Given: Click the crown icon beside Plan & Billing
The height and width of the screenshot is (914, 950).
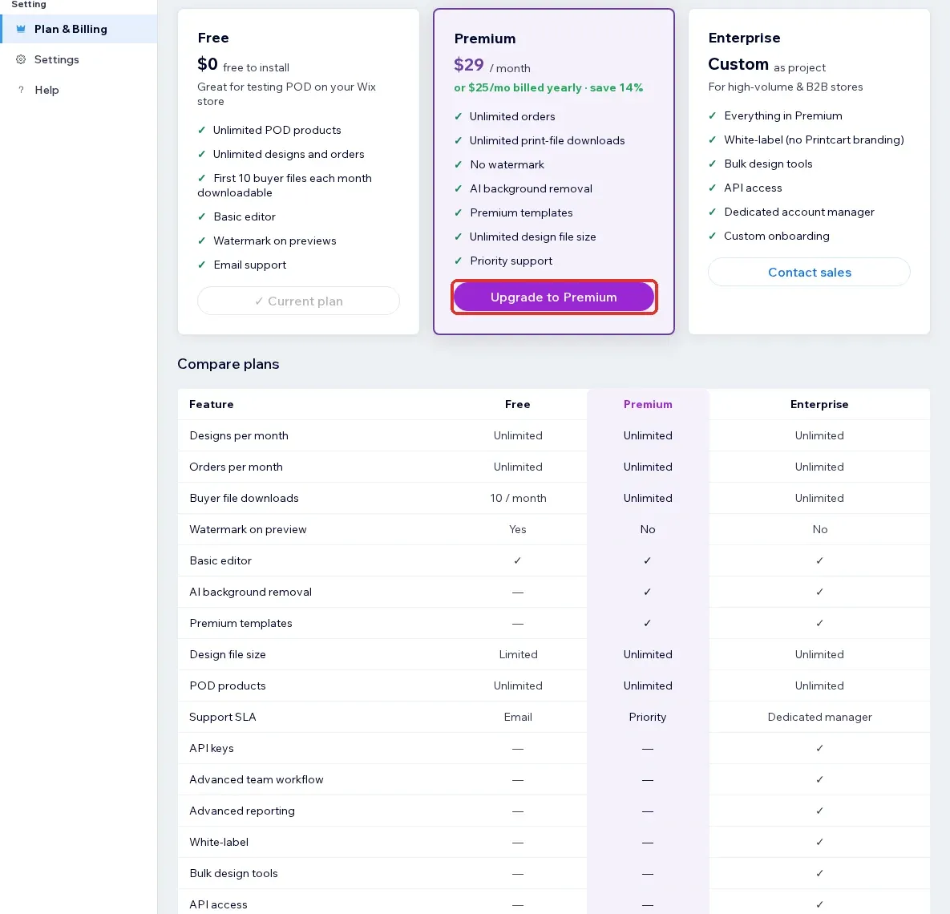Looking at the screenshot, I should tap(21, 29).
